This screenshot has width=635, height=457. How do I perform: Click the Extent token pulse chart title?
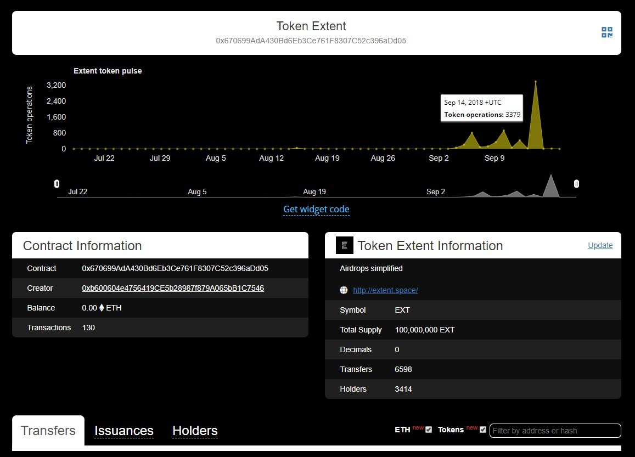pyautogui.click(x=108, y=71)
